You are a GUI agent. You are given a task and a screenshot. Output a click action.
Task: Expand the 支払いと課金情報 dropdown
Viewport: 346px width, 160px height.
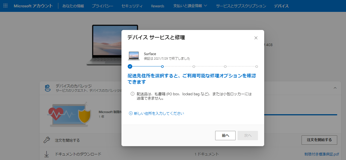(190, 6)
